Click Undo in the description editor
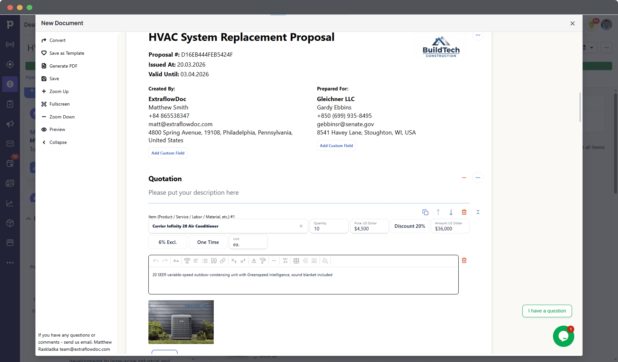 coord(156,261)
